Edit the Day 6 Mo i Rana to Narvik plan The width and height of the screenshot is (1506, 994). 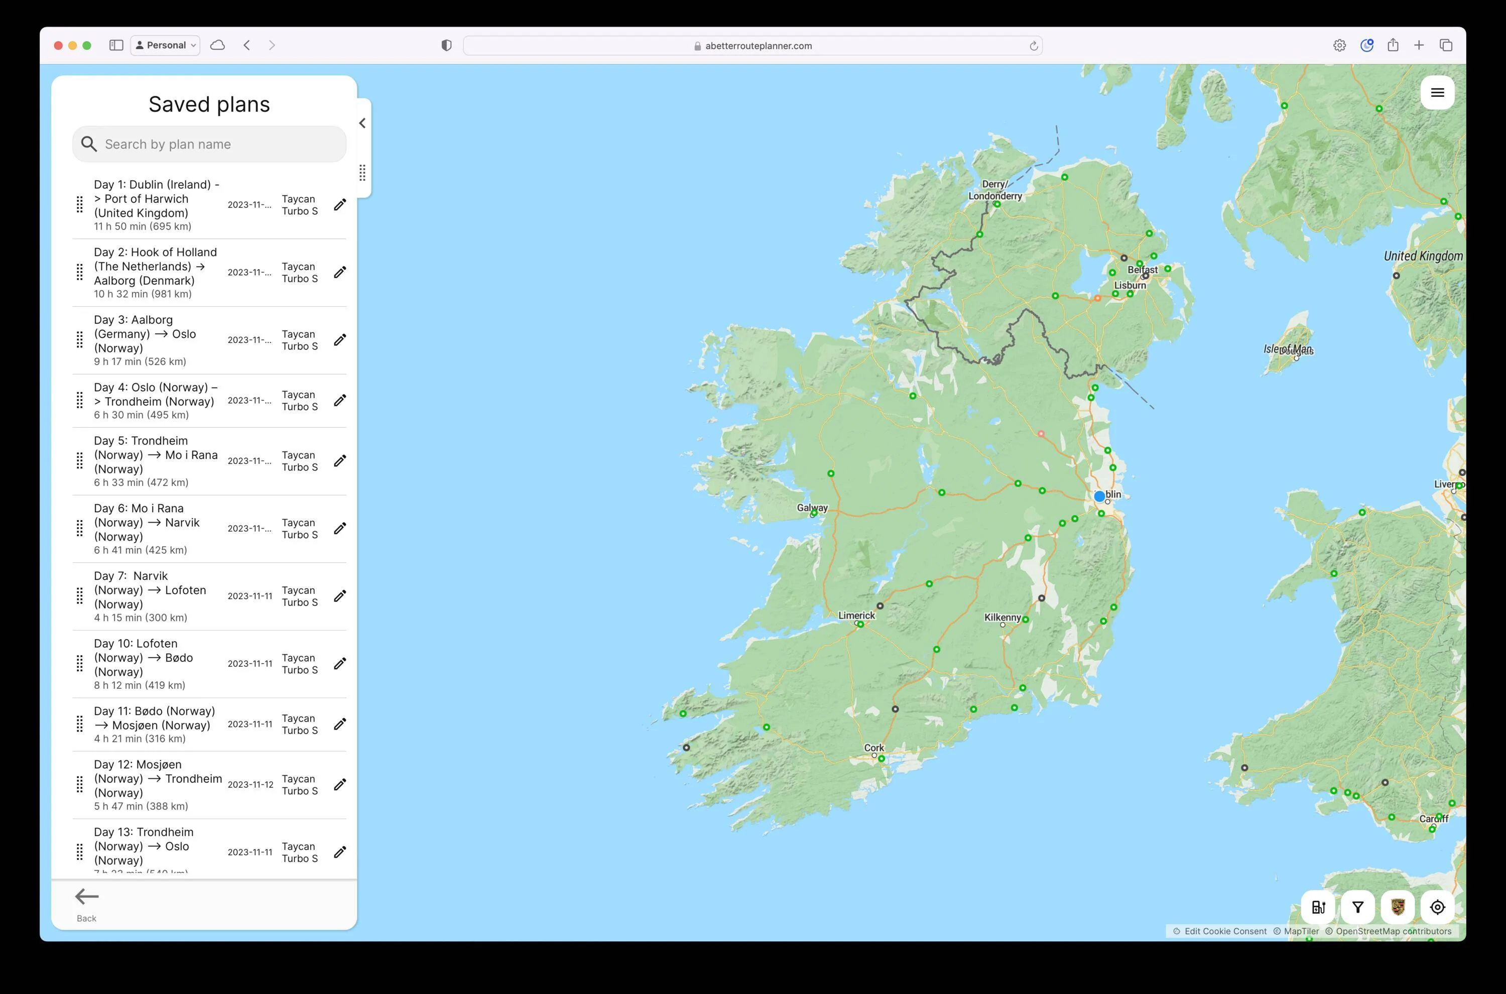(x=340, y=529)
